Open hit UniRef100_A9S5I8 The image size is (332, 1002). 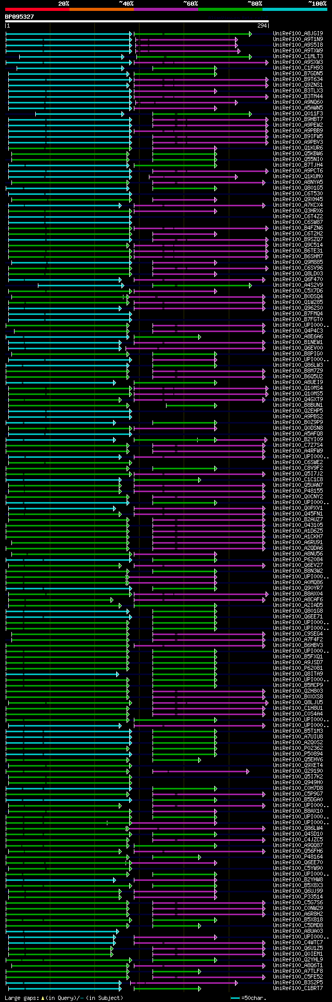(298, 45)
